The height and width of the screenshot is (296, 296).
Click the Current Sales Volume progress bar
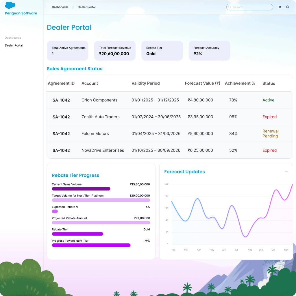[81, 189]
